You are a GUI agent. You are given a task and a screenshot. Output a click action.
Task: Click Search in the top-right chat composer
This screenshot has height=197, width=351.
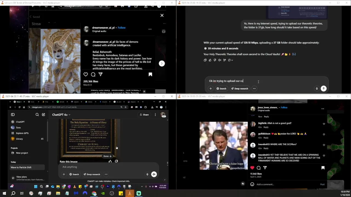[x=221, y=89]
